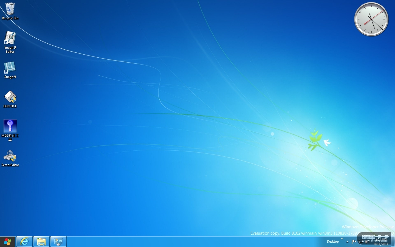Screen dimensions: 395x247
Task: Open the Action Center flag icon
Action: point(354,242)
